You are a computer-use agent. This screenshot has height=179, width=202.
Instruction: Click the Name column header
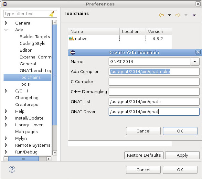tap(94, 32)
